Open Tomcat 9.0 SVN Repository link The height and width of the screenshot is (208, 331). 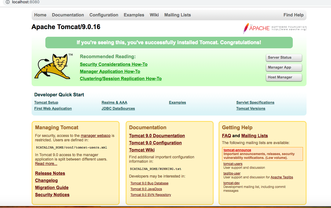(151, 195)
